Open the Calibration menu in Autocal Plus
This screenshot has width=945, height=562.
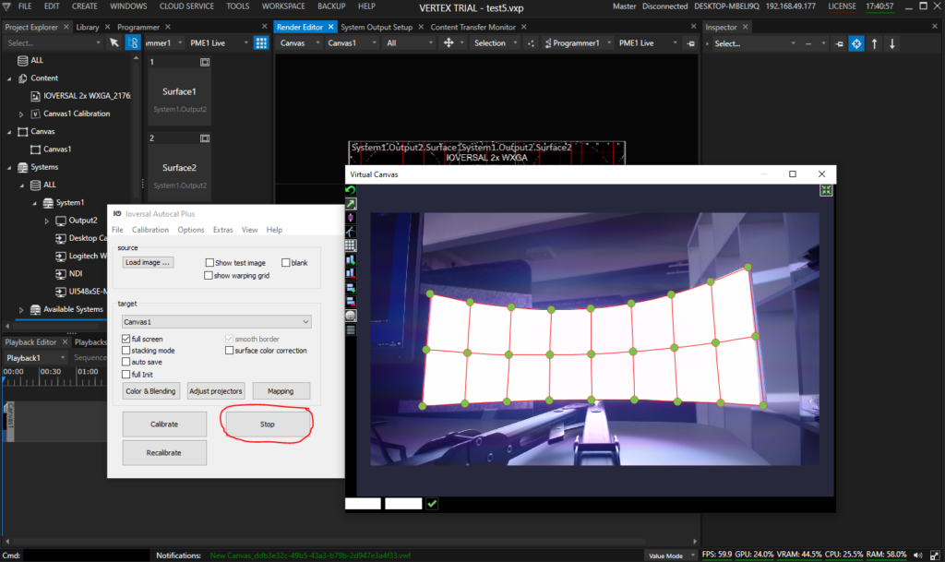[x=150, y=230]
